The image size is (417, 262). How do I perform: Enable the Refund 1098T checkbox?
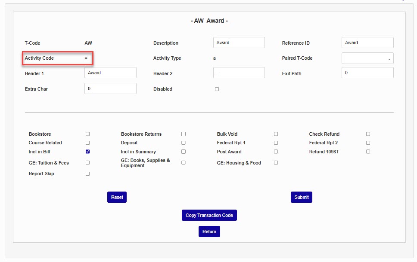point(368,152)
